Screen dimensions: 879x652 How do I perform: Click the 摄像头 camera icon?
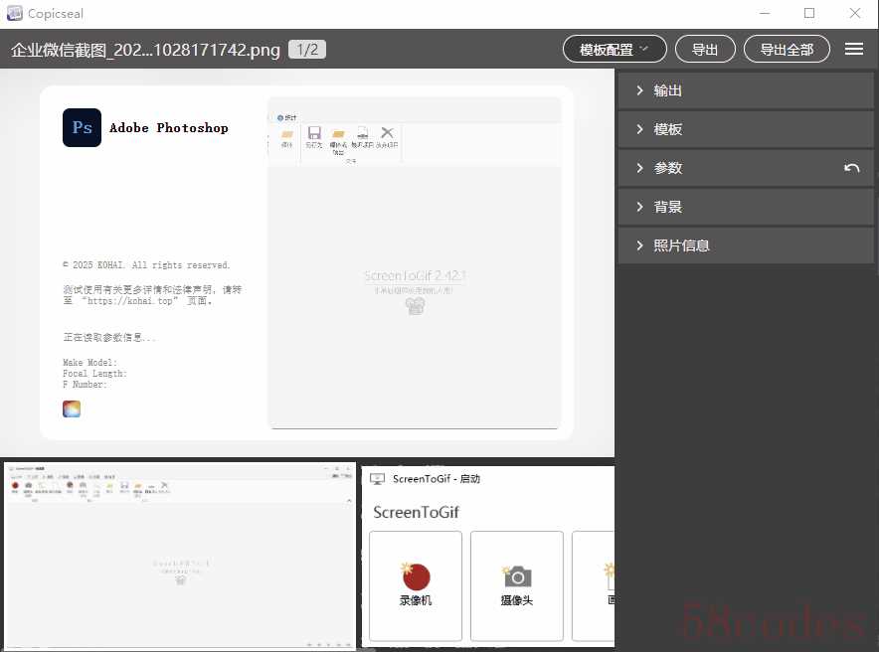click(517, 575)
